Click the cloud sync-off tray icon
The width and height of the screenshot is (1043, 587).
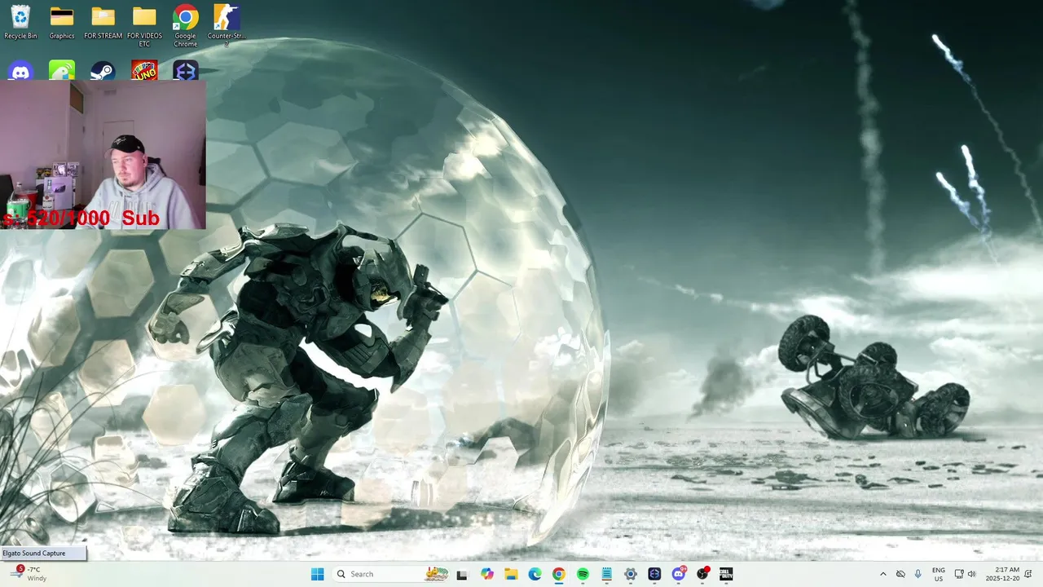coord(900,574)
